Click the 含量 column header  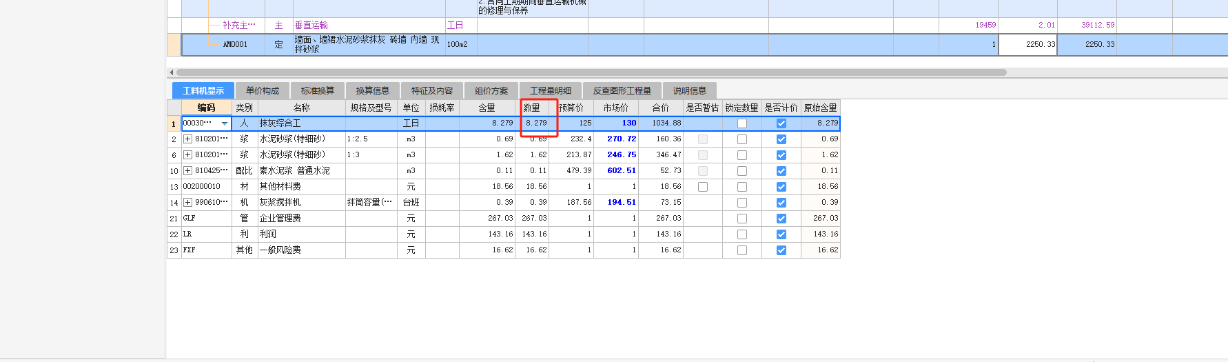click(487, 108)
